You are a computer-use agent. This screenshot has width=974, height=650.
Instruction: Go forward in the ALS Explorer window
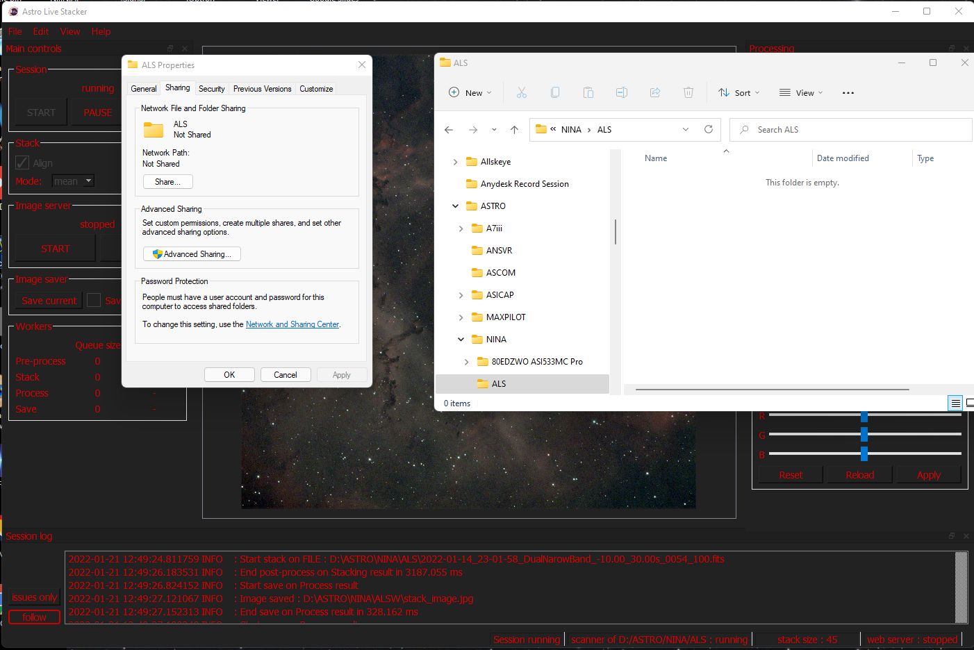point(473,130)
